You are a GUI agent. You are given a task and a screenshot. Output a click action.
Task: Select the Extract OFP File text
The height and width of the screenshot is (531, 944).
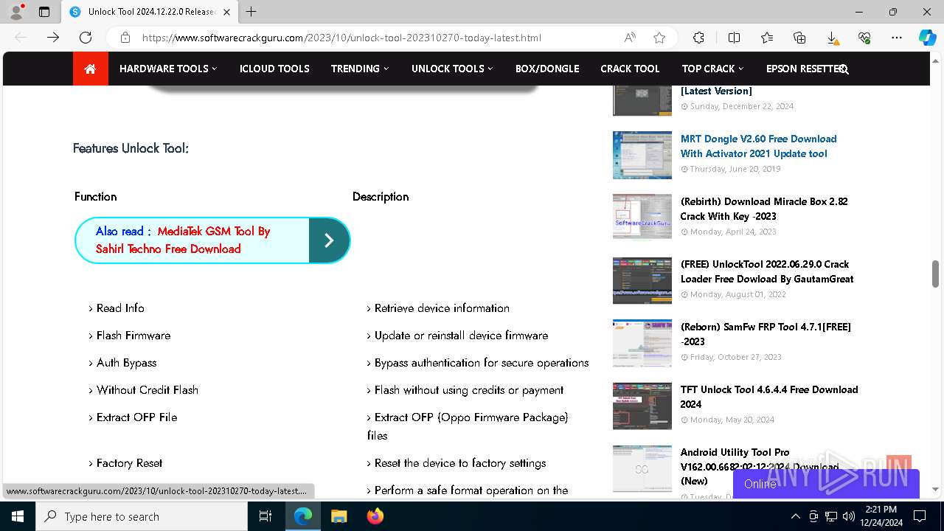(137, 417)
